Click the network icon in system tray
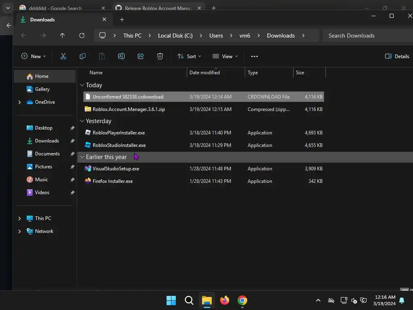Viewport: 413px width, 310px height. [344, 300]
